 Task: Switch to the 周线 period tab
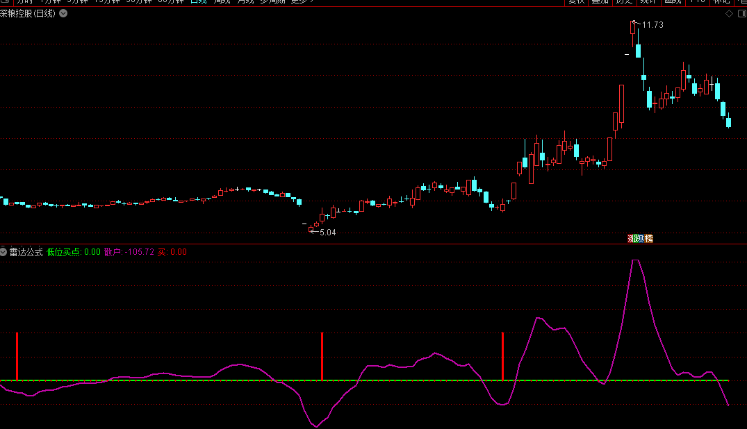point(222,2)
